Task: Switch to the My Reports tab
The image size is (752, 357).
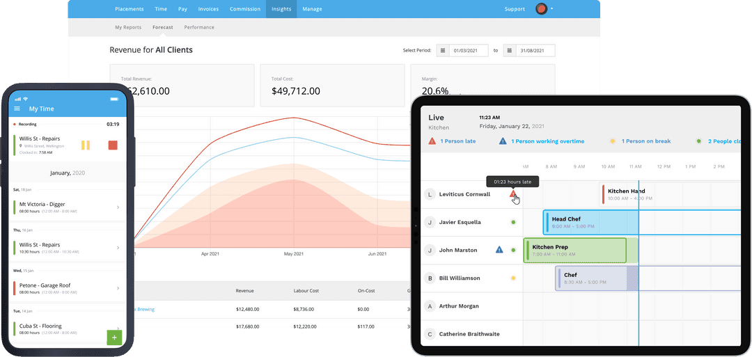Action: 128,28
